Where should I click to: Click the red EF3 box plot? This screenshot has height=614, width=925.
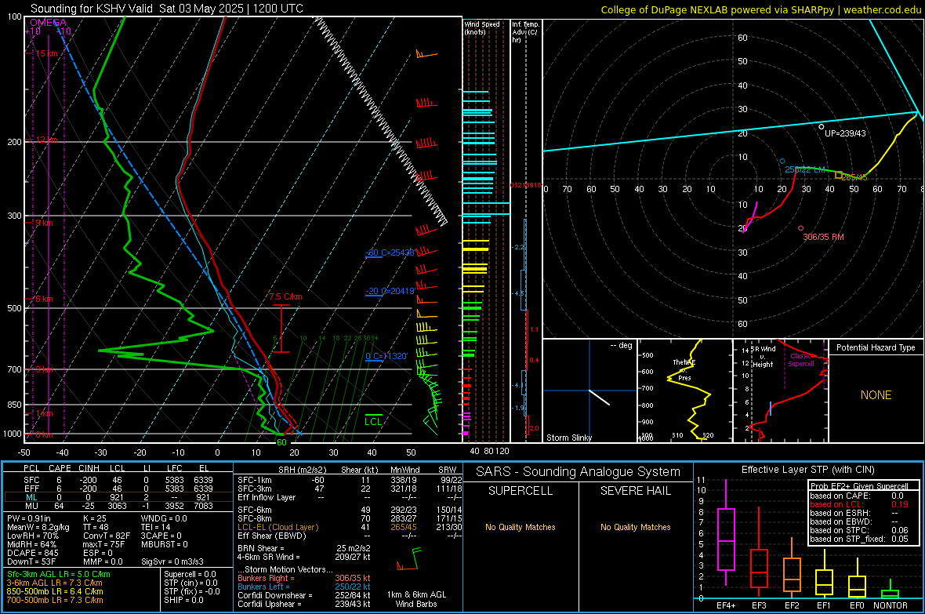pyautogui.click(x=759, y=568)
